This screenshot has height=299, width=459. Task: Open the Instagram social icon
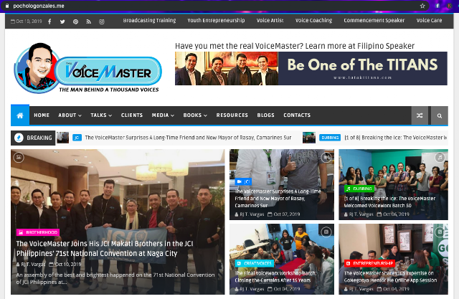coord(102,22)
